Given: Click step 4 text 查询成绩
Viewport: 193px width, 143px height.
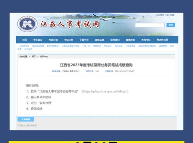Looking at the screenshot, I should (36, 109).
